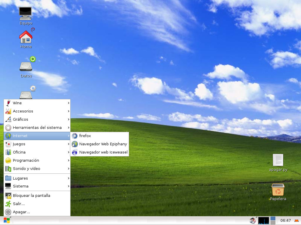Image resolution: width=301 pixels, height=225 pixels.
Task: Launch firefox from the Internet submenu
Action: 100,136
